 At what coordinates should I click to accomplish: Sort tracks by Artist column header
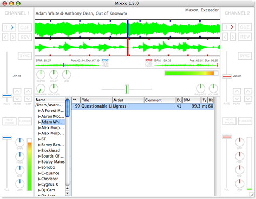128,100
